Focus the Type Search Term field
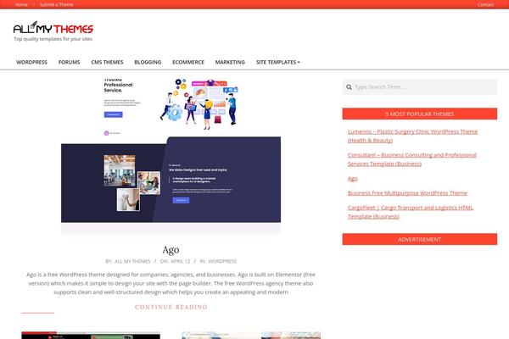This screenshot has width=509, height=339. 419,87
